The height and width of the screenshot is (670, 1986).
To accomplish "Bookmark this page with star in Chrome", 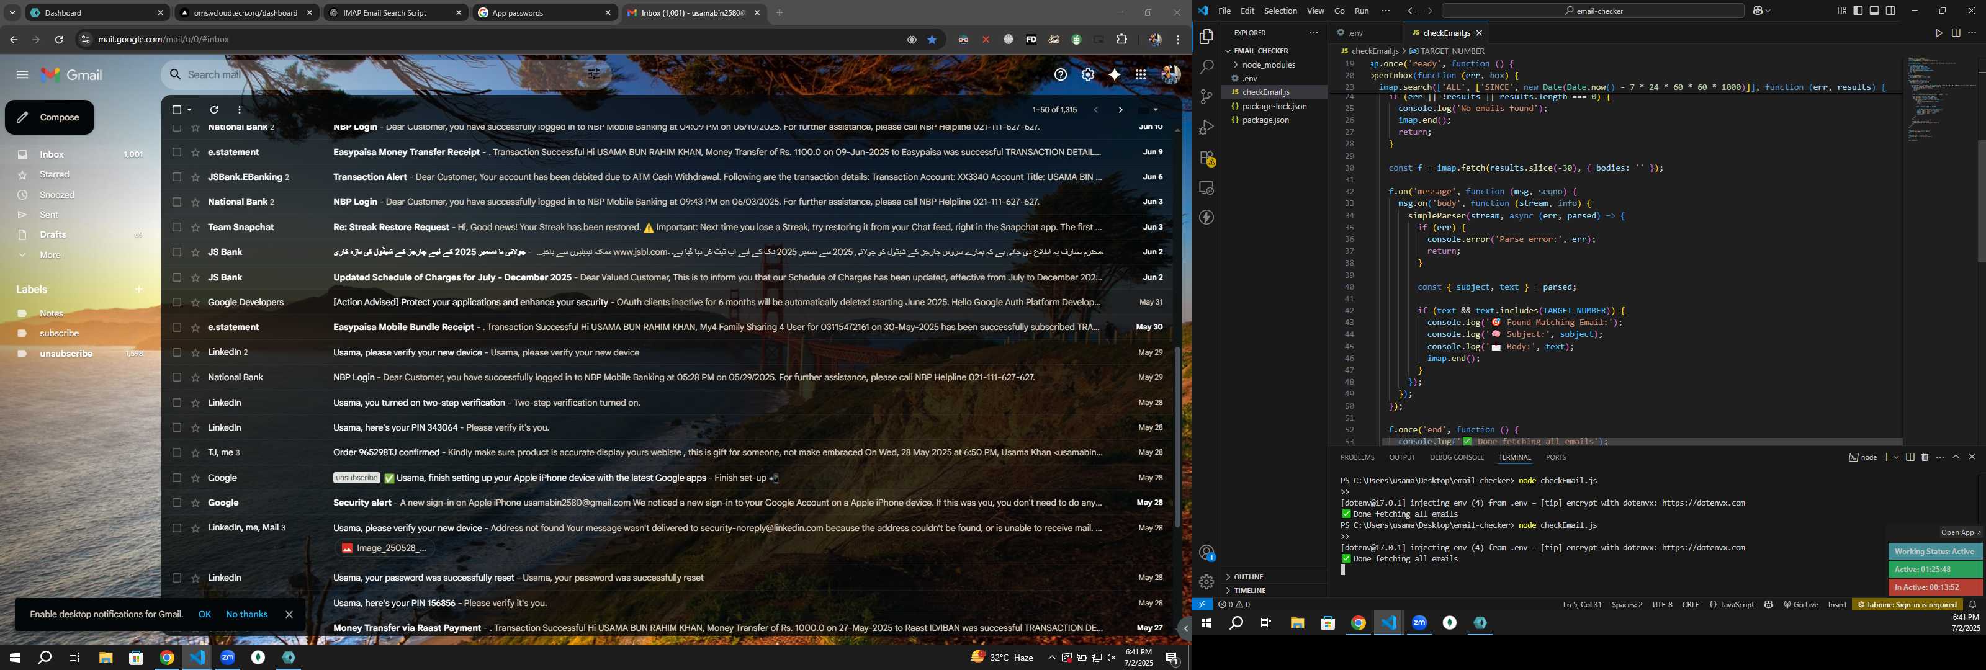I will (x=932, y=40).
